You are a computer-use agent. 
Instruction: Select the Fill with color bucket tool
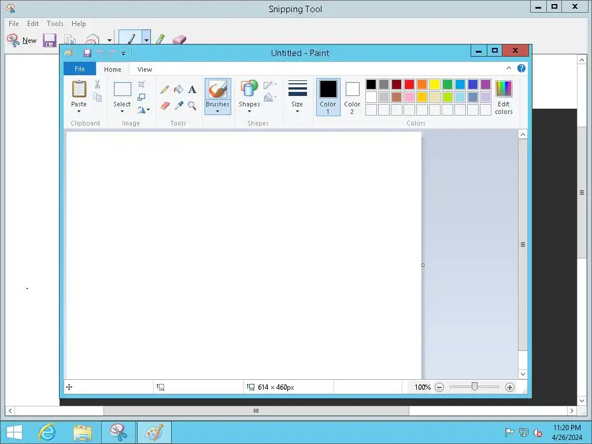click(179, 90)
